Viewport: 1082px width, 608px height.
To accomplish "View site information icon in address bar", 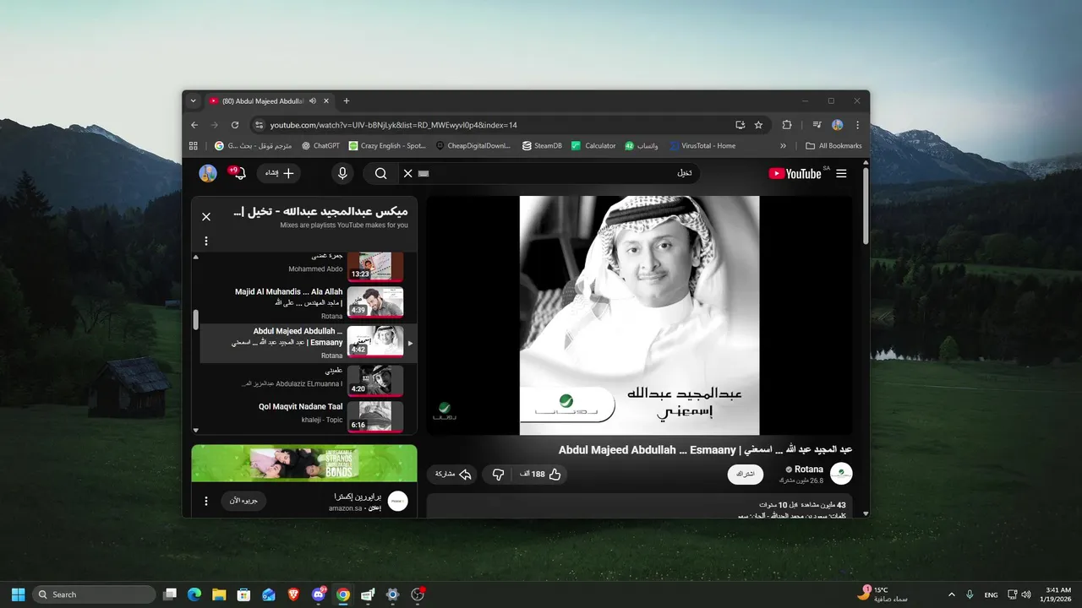I will tap(260, 125).
